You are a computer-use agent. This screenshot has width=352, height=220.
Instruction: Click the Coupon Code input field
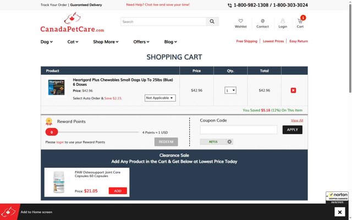[x=239, y=130]
